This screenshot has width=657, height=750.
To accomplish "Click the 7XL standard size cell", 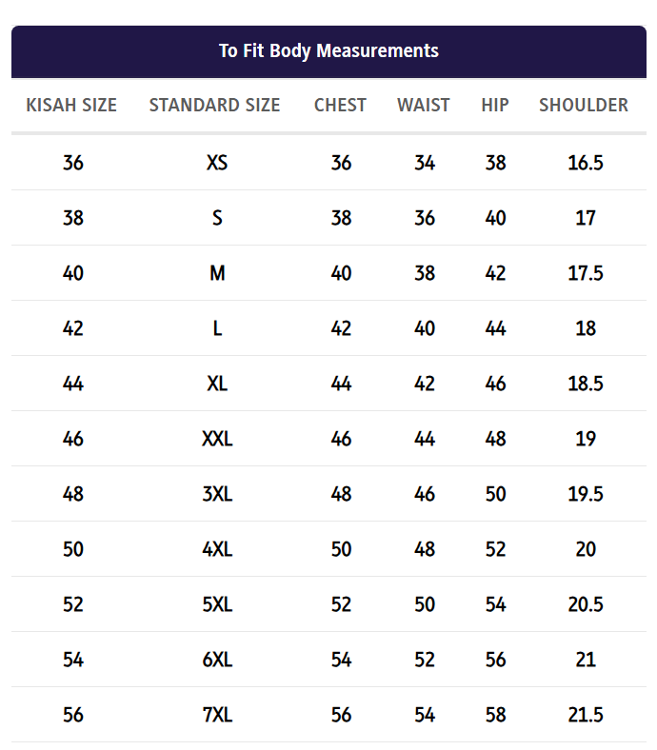I will click(217, 715).
